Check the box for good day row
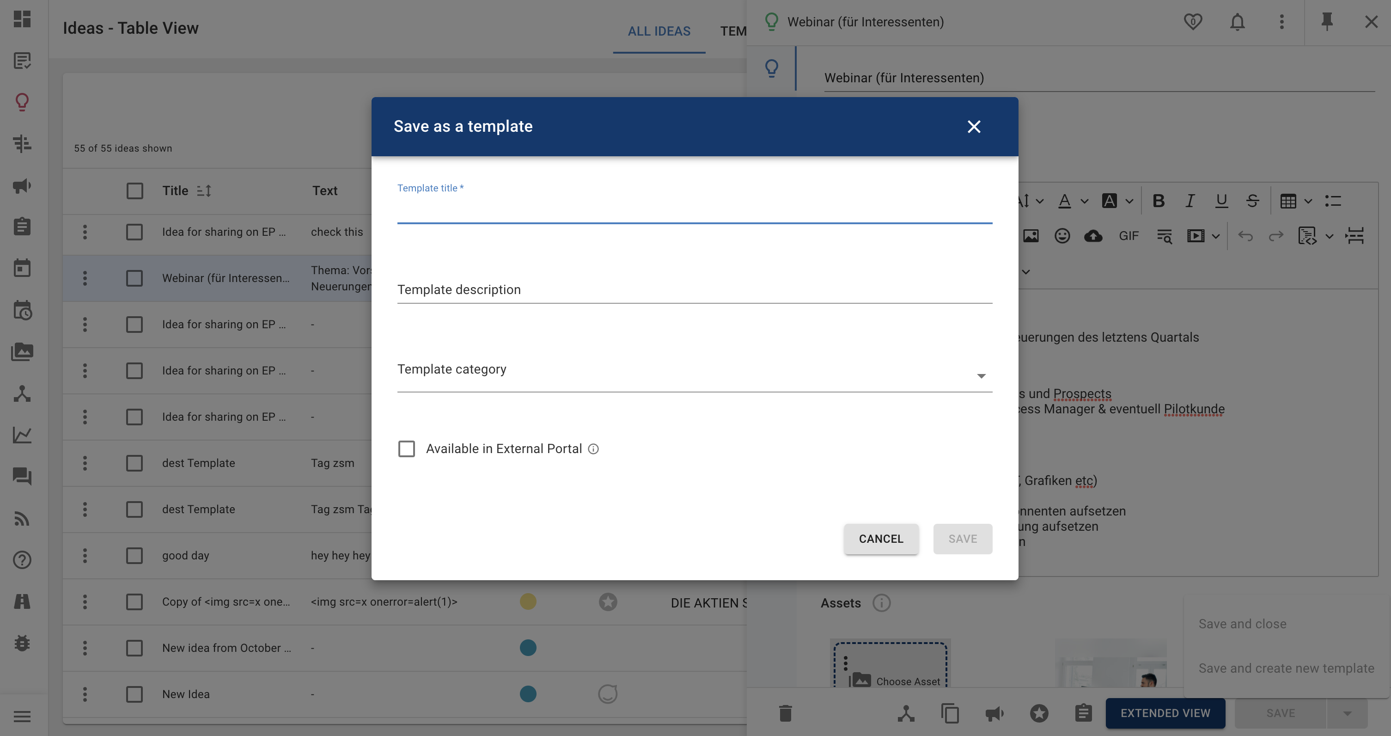This screenshot has height=736, width=1391. (134, 556)
